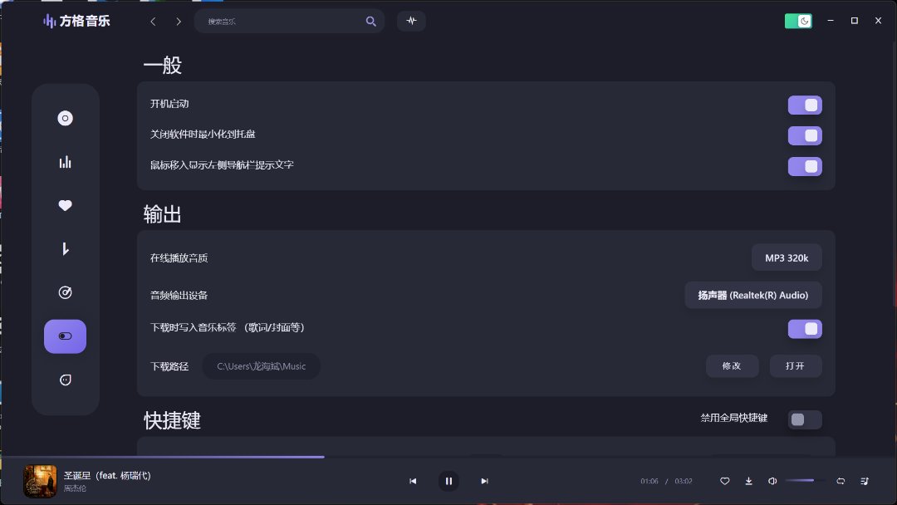This screenshot has width=897, height=505.
Task: Open the playlist queue icon in player bar
Action: pos(865,481)
